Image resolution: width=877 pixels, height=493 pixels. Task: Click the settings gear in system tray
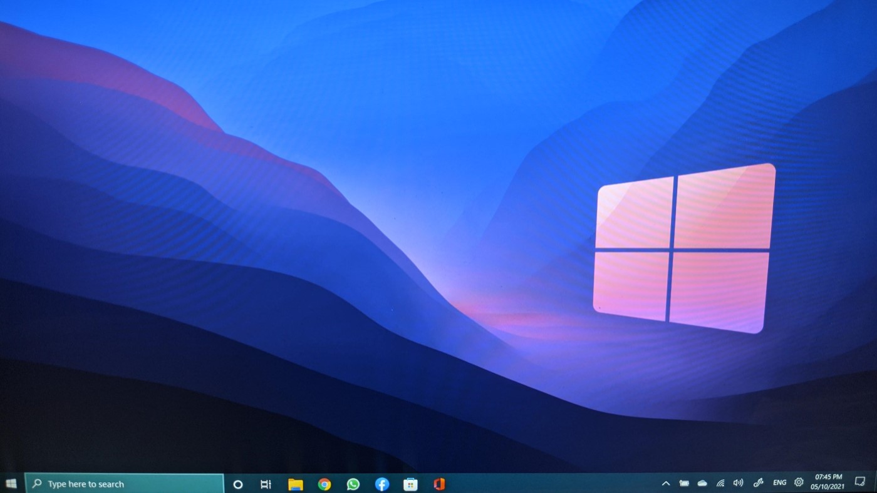coord(799,482)
